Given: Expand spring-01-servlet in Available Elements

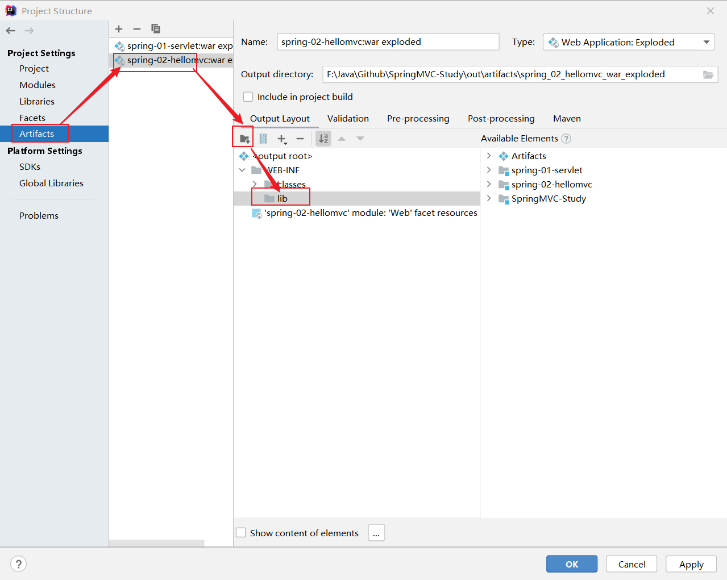Looking at the screenshot, I should [489, 170].
